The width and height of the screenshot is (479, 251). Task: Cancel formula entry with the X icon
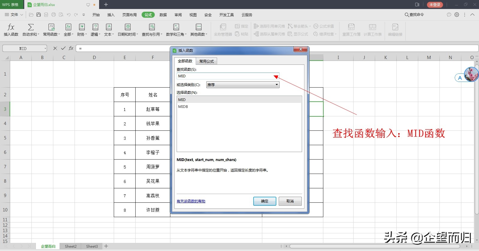point(55,48)
